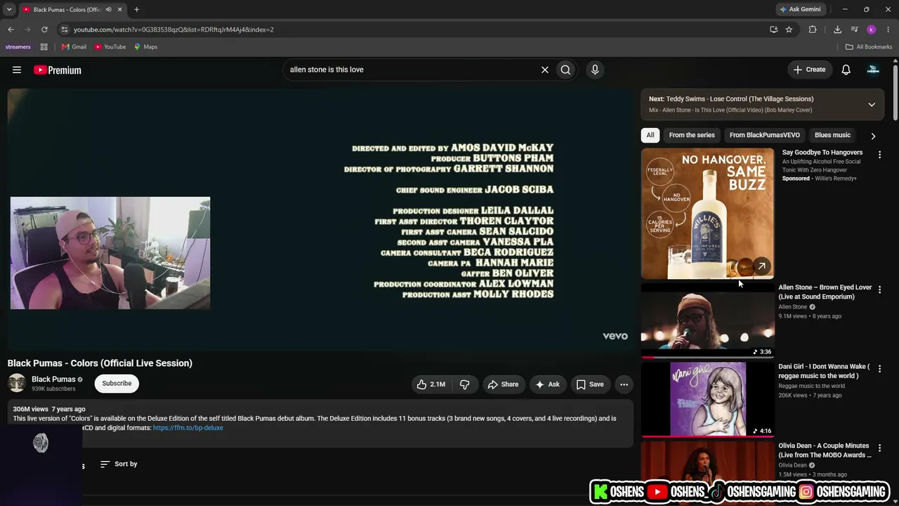Open options for Olivia Dean video
899x506 pixels.
(879, 448)
